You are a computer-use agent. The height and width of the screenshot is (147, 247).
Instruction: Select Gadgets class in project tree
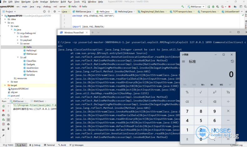[x=29, y=64]
